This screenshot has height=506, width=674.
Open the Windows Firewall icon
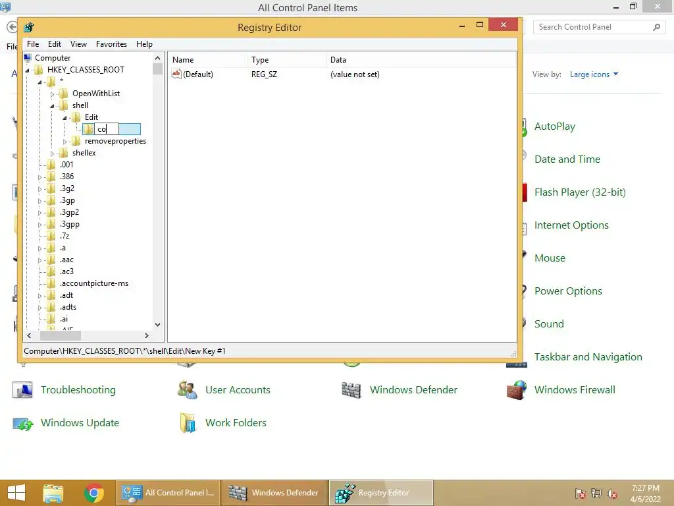point(516,390)
